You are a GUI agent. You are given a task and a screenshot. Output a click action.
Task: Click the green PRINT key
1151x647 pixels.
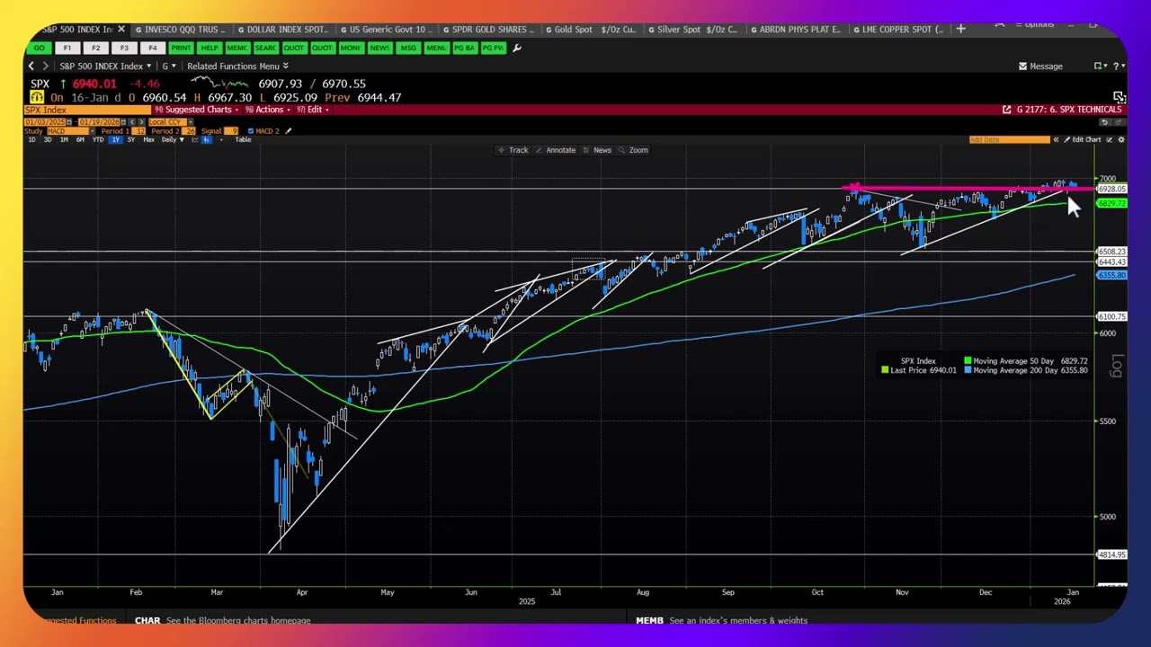tap(181, 48)
